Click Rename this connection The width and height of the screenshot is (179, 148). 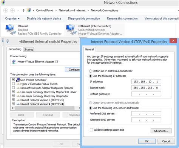(x=122, y=18)
